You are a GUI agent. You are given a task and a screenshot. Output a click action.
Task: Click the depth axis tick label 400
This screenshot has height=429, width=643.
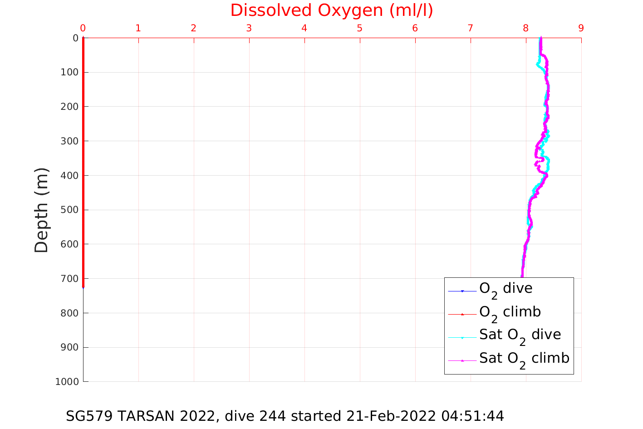click(69, 176)
